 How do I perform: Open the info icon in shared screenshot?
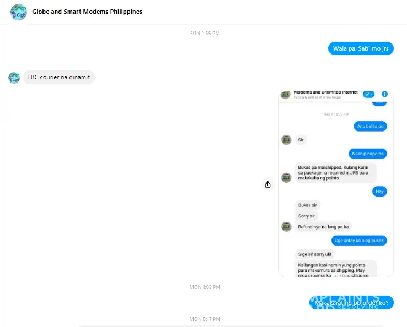[x=384, y=94]
